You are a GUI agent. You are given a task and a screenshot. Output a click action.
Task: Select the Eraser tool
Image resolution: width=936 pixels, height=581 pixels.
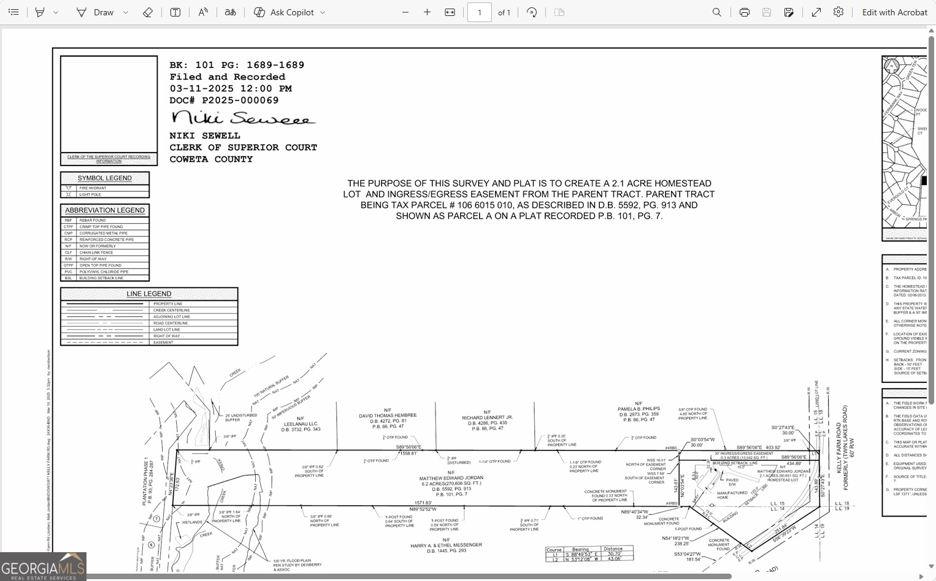click(148, 12)
